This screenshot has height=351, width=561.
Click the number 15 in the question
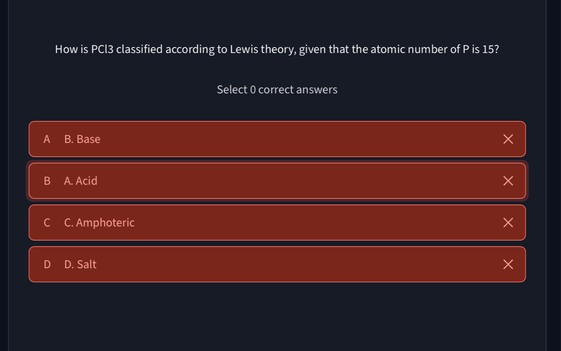click(x=487, y=49)
